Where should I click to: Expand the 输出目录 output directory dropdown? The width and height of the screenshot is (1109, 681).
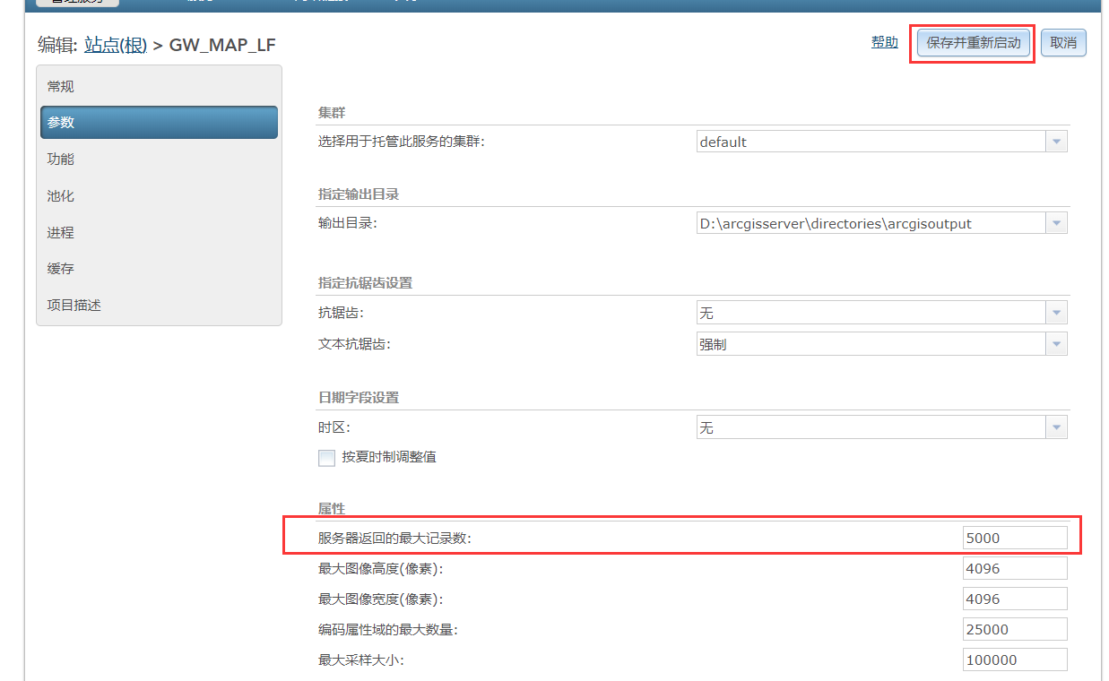[x=1056, y=223]
